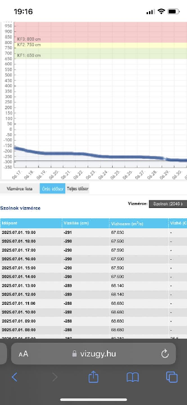Select the 2025.07.01. 12:00 row timestamp
The height and width of the screenshot is (405, 187).
[x=19, y=295]
